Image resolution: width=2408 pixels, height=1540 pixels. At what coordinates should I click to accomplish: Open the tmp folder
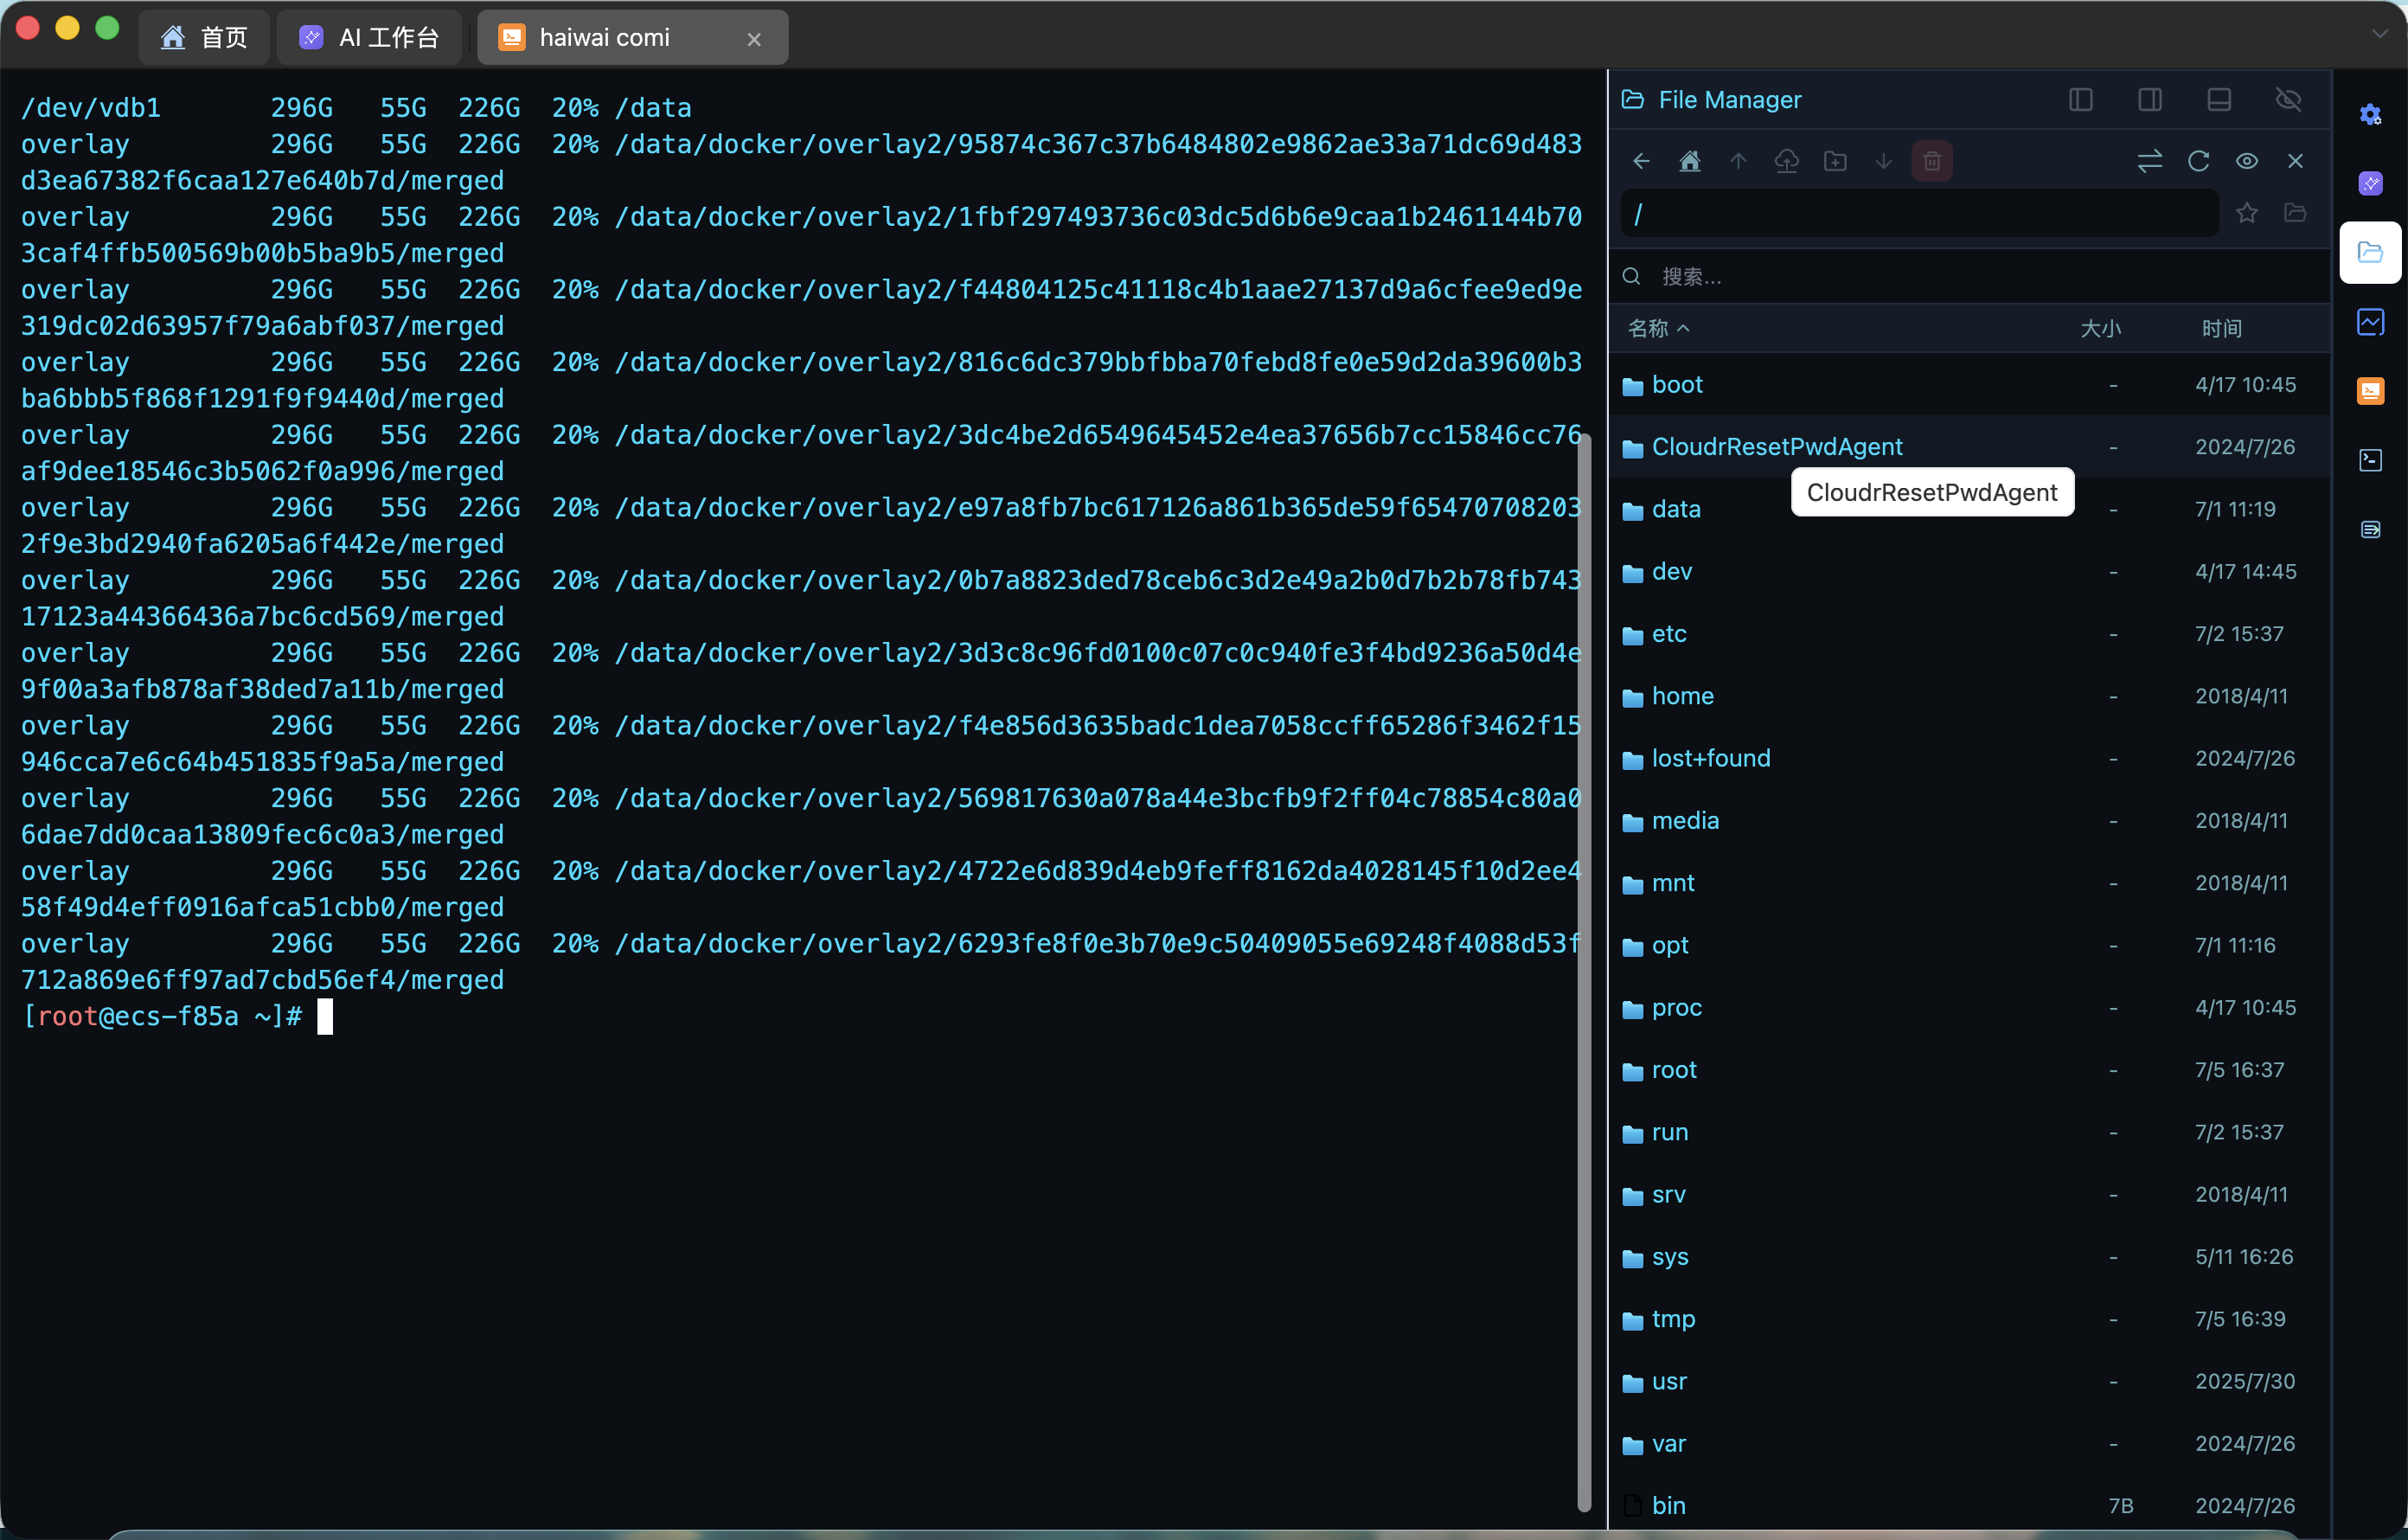tap(1970, 1319)
